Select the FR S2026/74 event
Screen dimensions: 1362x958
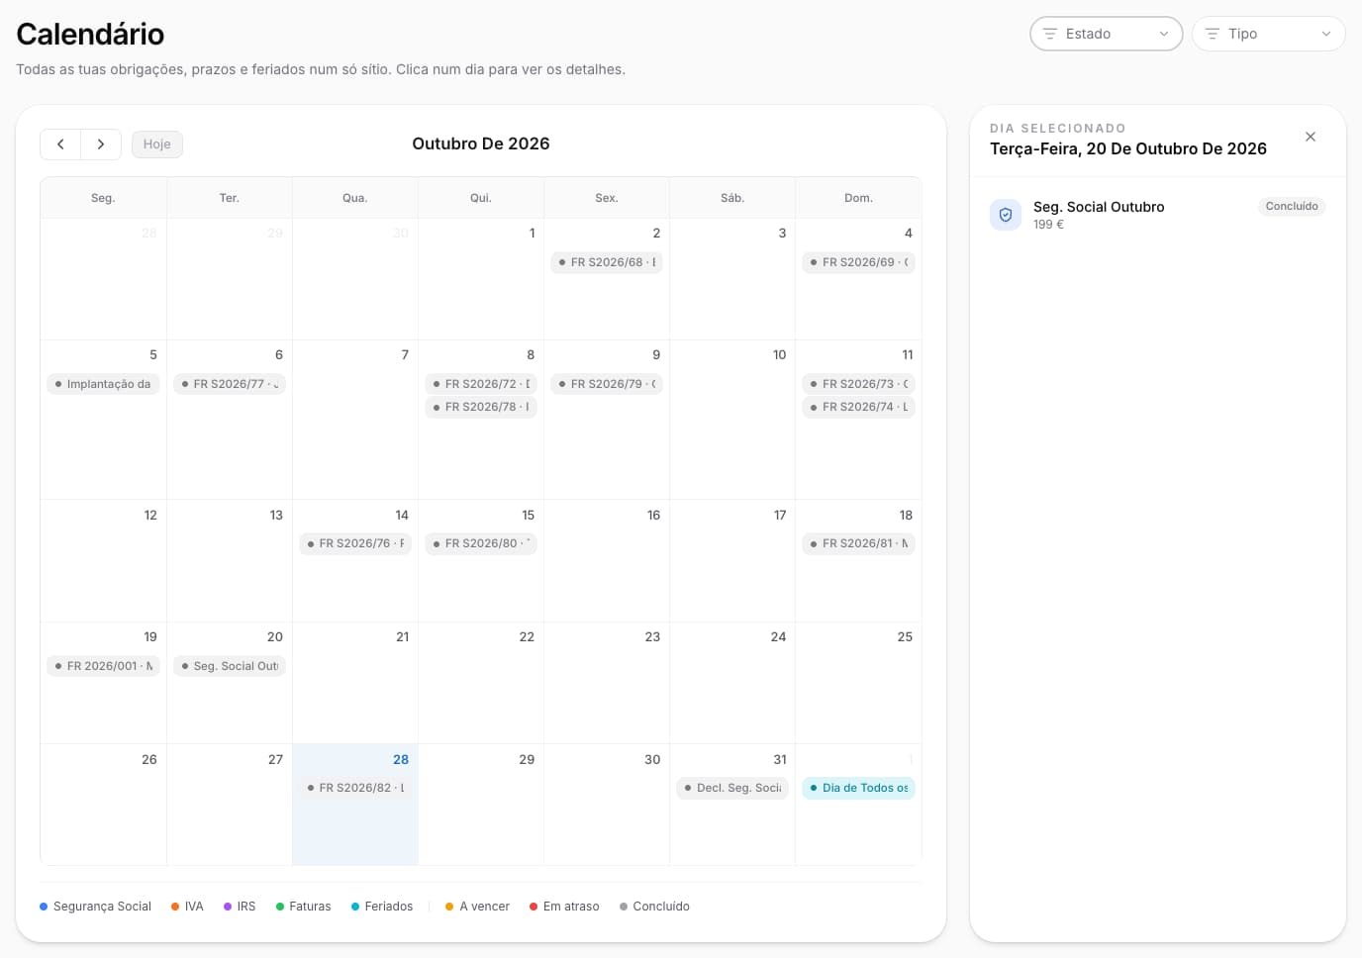(858, 407)
